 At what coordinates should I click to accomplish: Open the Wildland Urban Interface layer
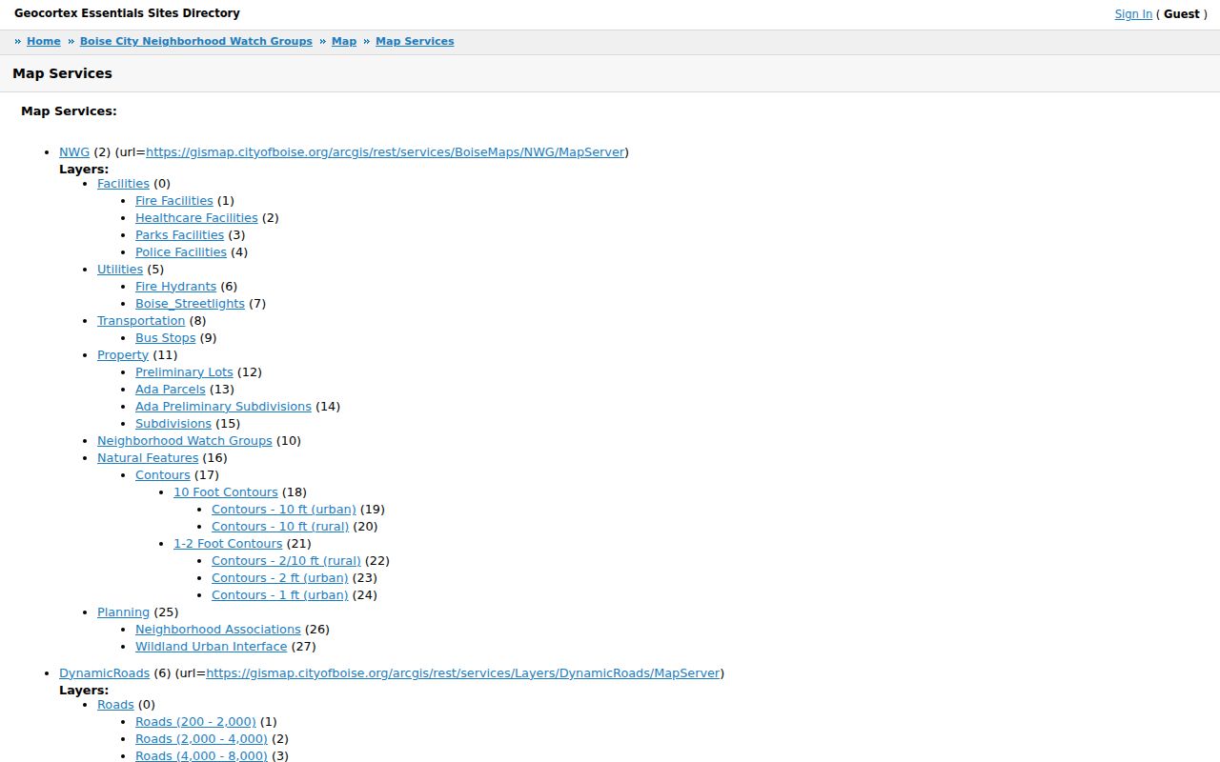pyautogui.click(x=211, y=647)
